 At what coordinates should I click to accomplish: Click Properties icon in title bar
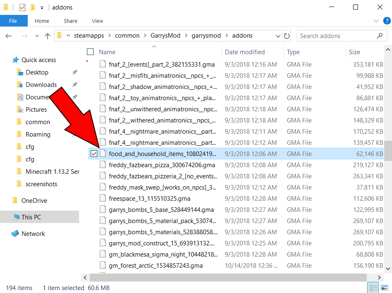click(22, 7)
